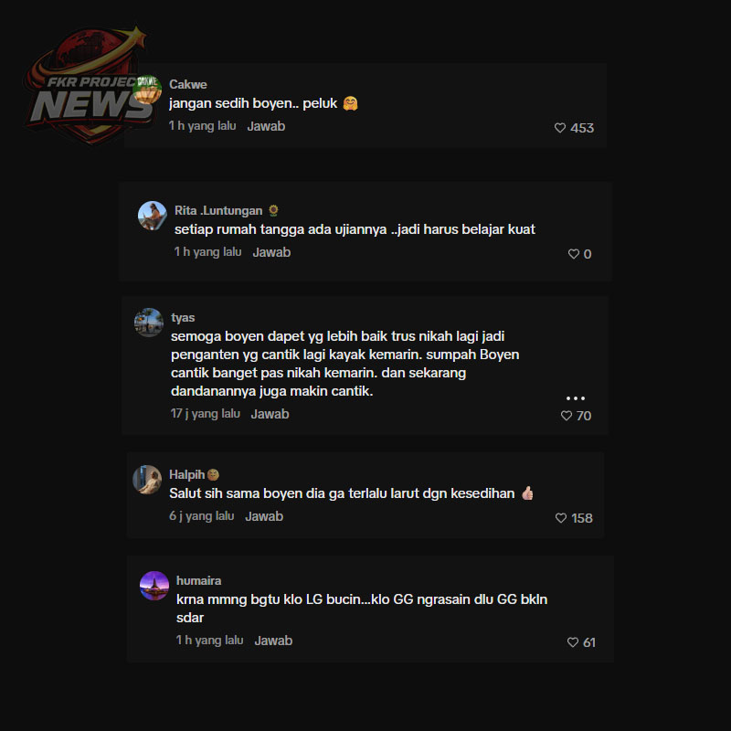
Task: Reply to Cakwe's comment via Jawab
Action: tap(266, 126)
